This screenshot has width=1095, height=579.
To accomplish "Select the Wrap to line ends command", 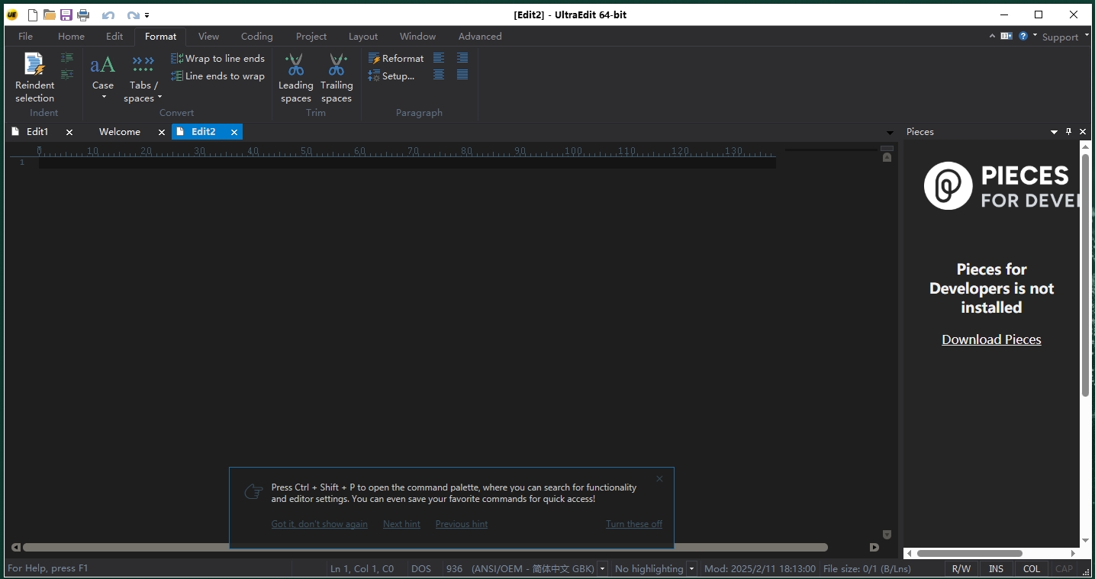I will coord(218,58).
